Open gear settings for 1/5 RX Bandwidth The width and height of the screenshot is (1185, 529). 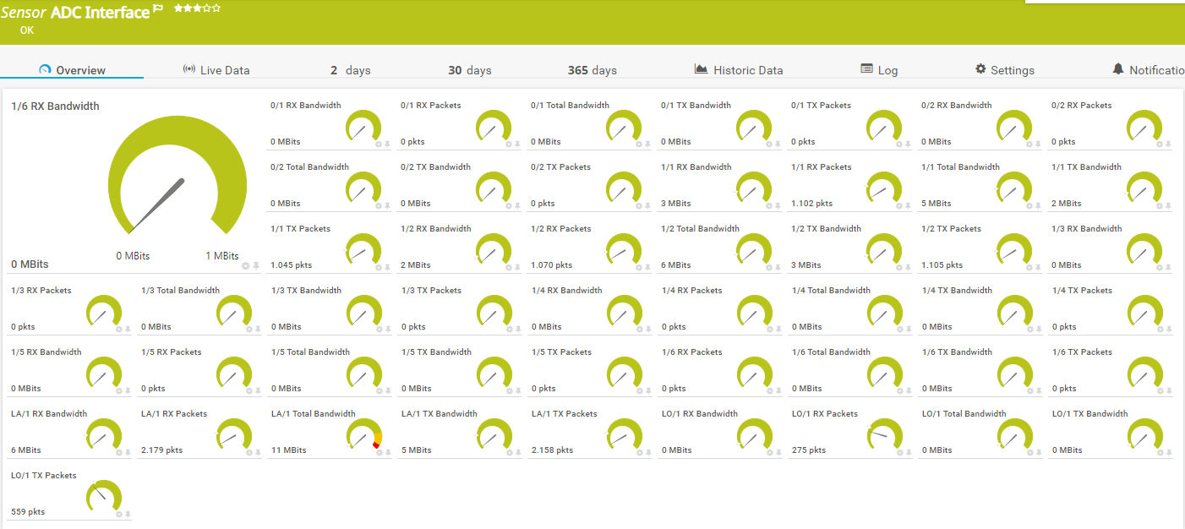(118, 391)
